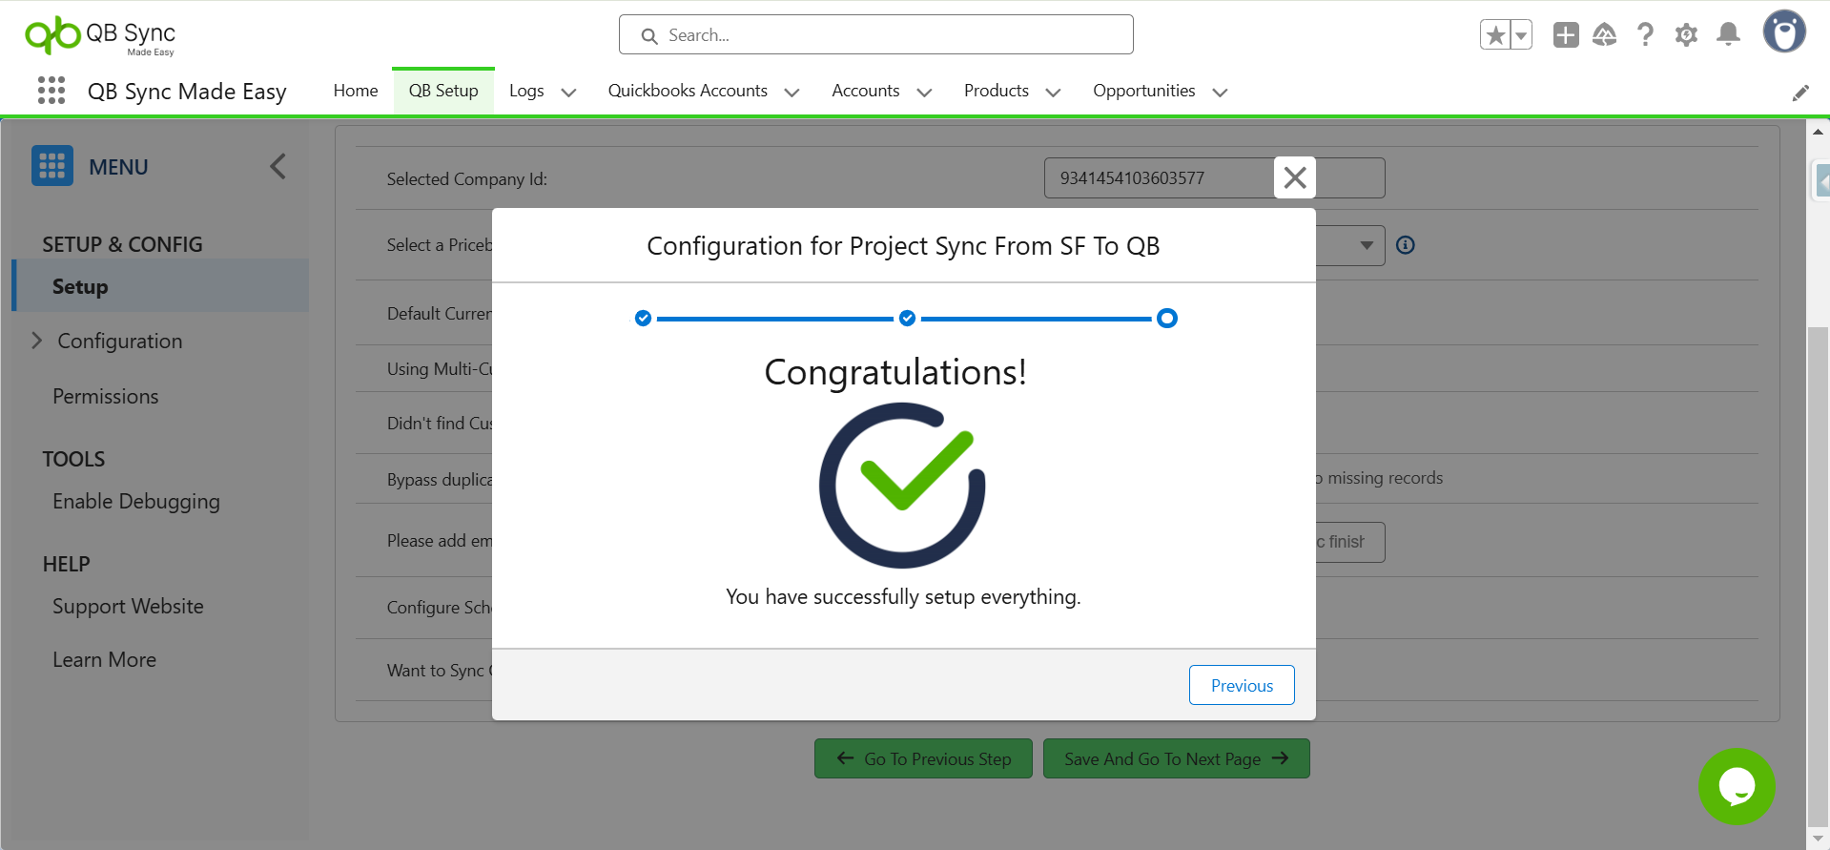The height and width of the screenshot is (850, 1830).
Task: Open the Accounts tab
Action: [x=866, y=91]
